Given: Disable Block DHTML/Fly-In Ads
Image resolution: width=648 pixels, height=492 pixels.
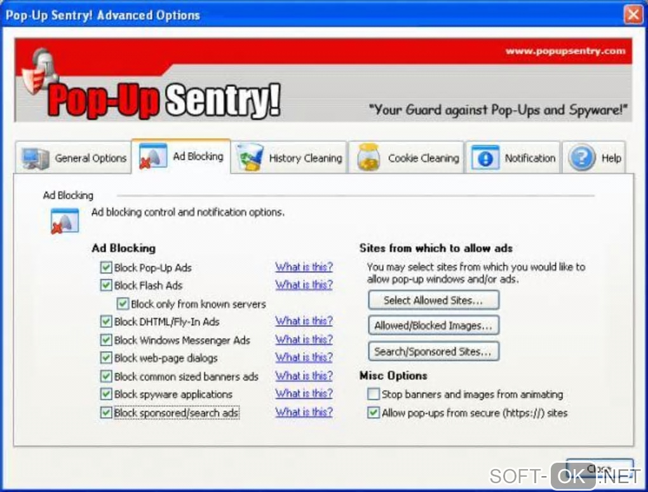Looking at the screenshot, I should pos(106,321).
